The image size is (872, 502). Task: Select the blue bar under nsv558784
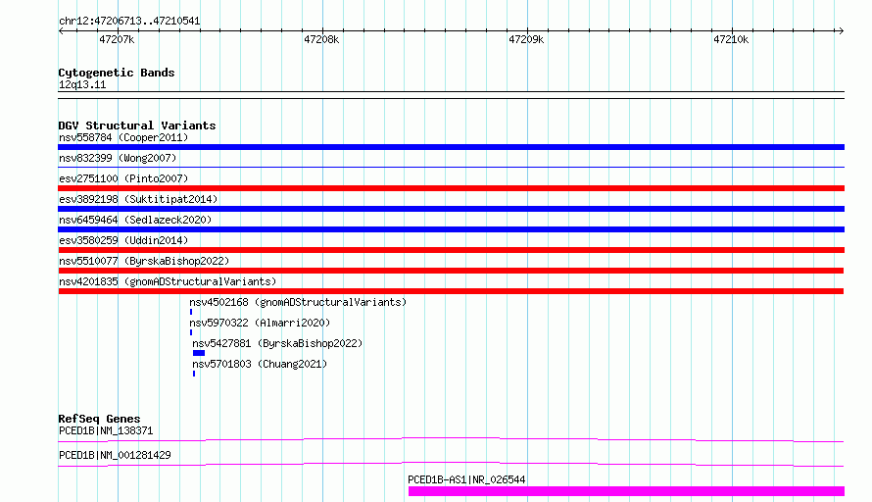451,147
